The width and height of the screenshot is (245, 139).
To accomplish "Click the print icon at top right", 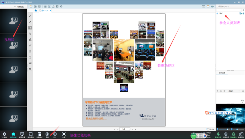I will 212,6.
